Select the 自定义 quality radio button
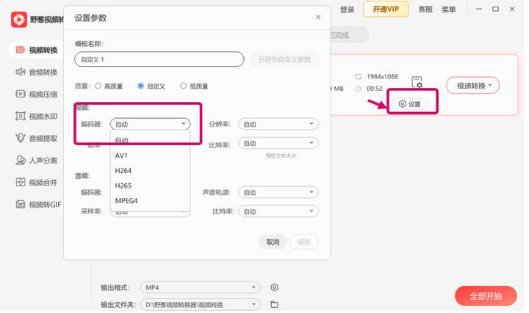 [x=140, y=86]
